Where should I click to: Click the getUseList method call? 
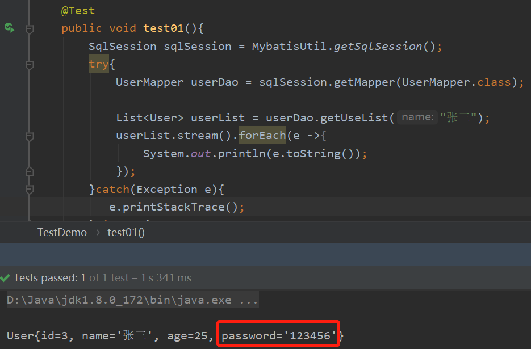354,118
